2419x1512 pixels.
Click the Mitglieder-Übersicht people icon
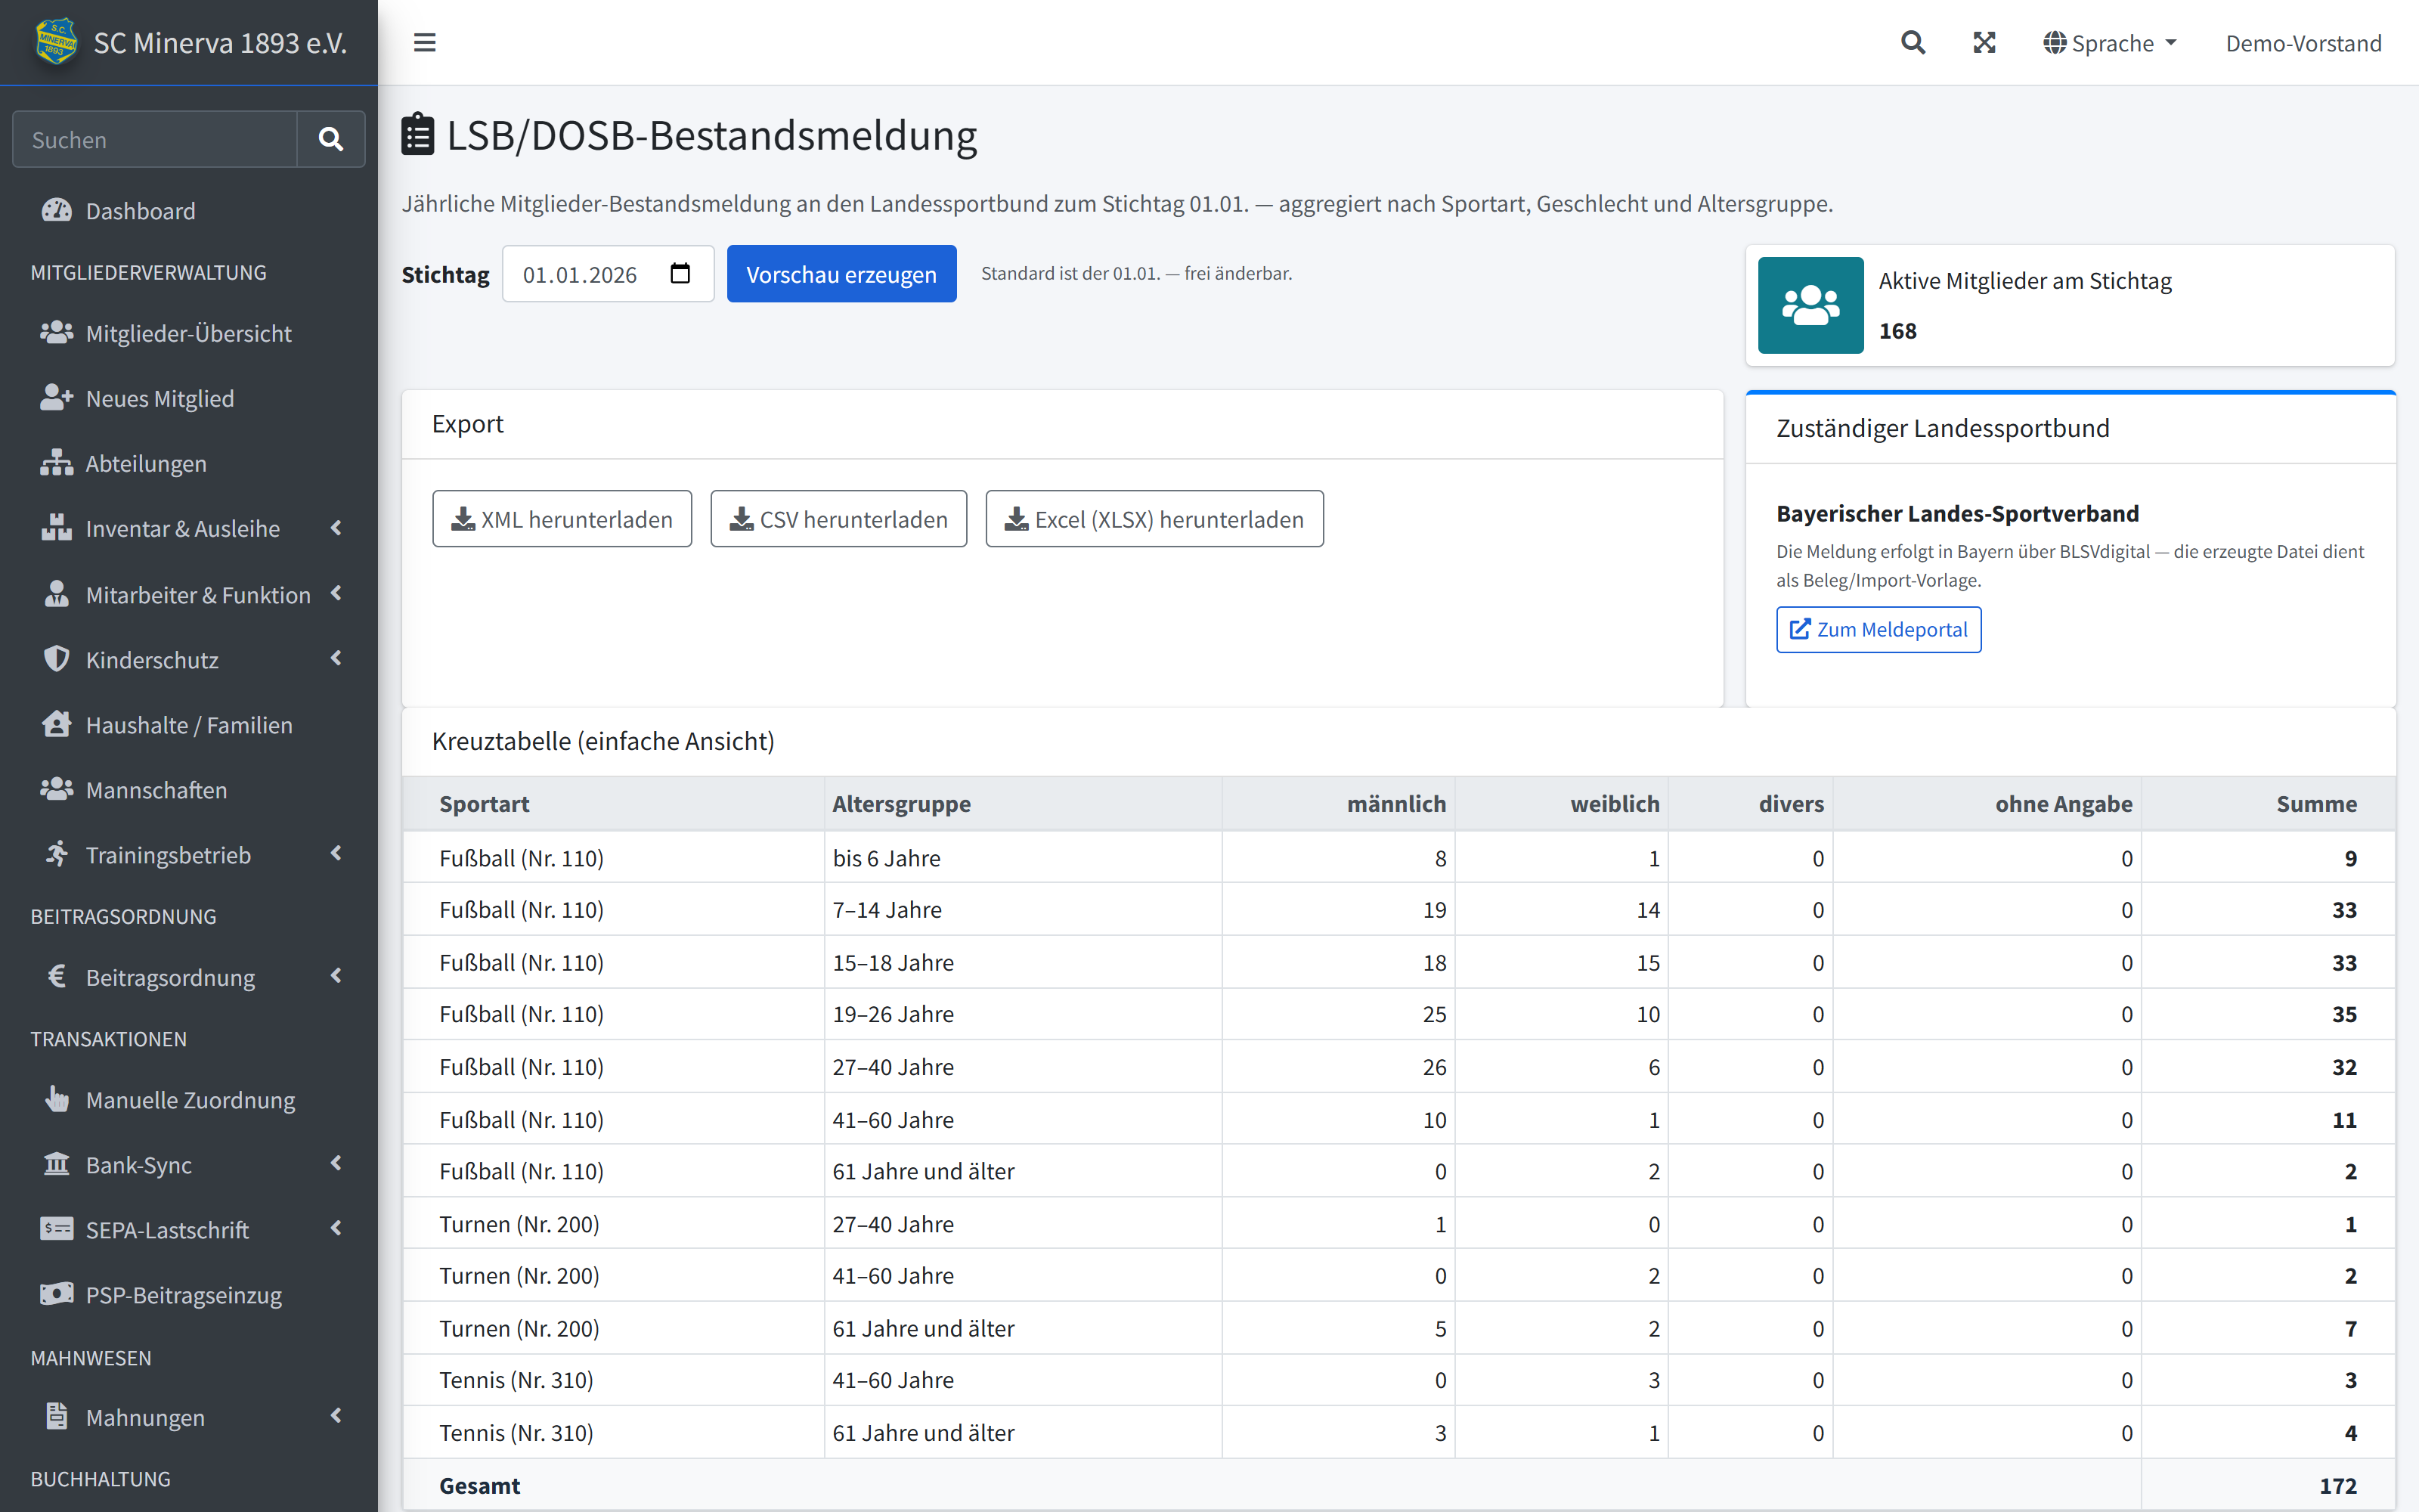(57, 332)
